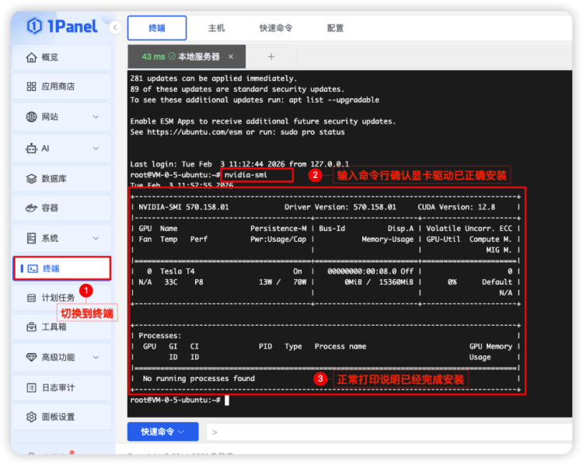Screen dimensions: 583x465
Task: Switch to the 快速命令 tab
Action: tap(276, 28)
